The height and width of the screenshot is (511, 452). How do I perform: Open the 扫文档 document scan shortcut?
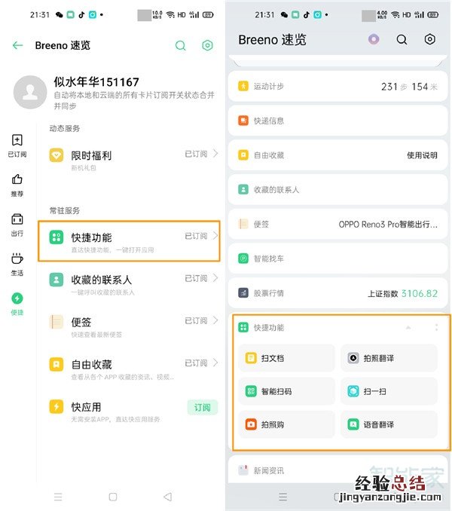[x=287, y=358]
